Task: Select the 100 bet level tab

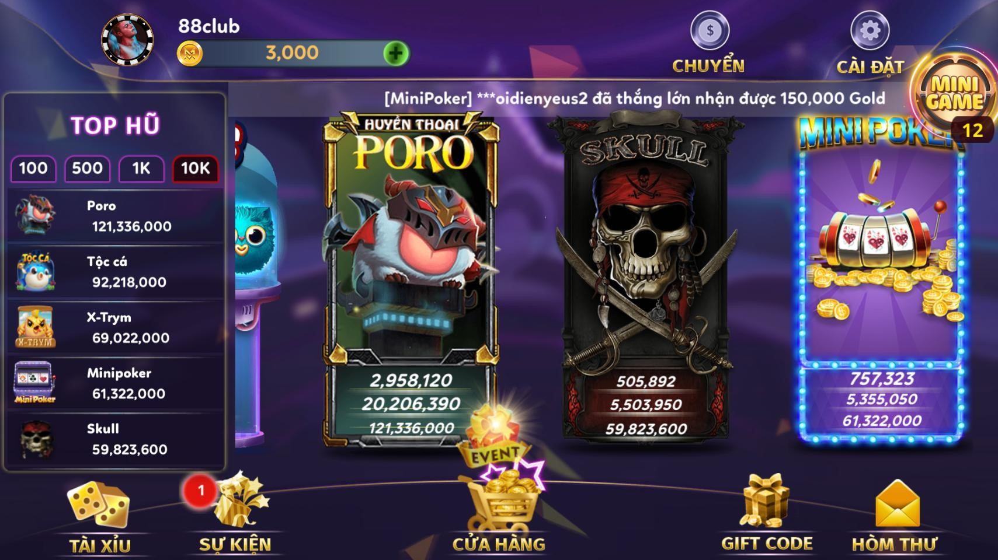Action: [x=33, y=169]
